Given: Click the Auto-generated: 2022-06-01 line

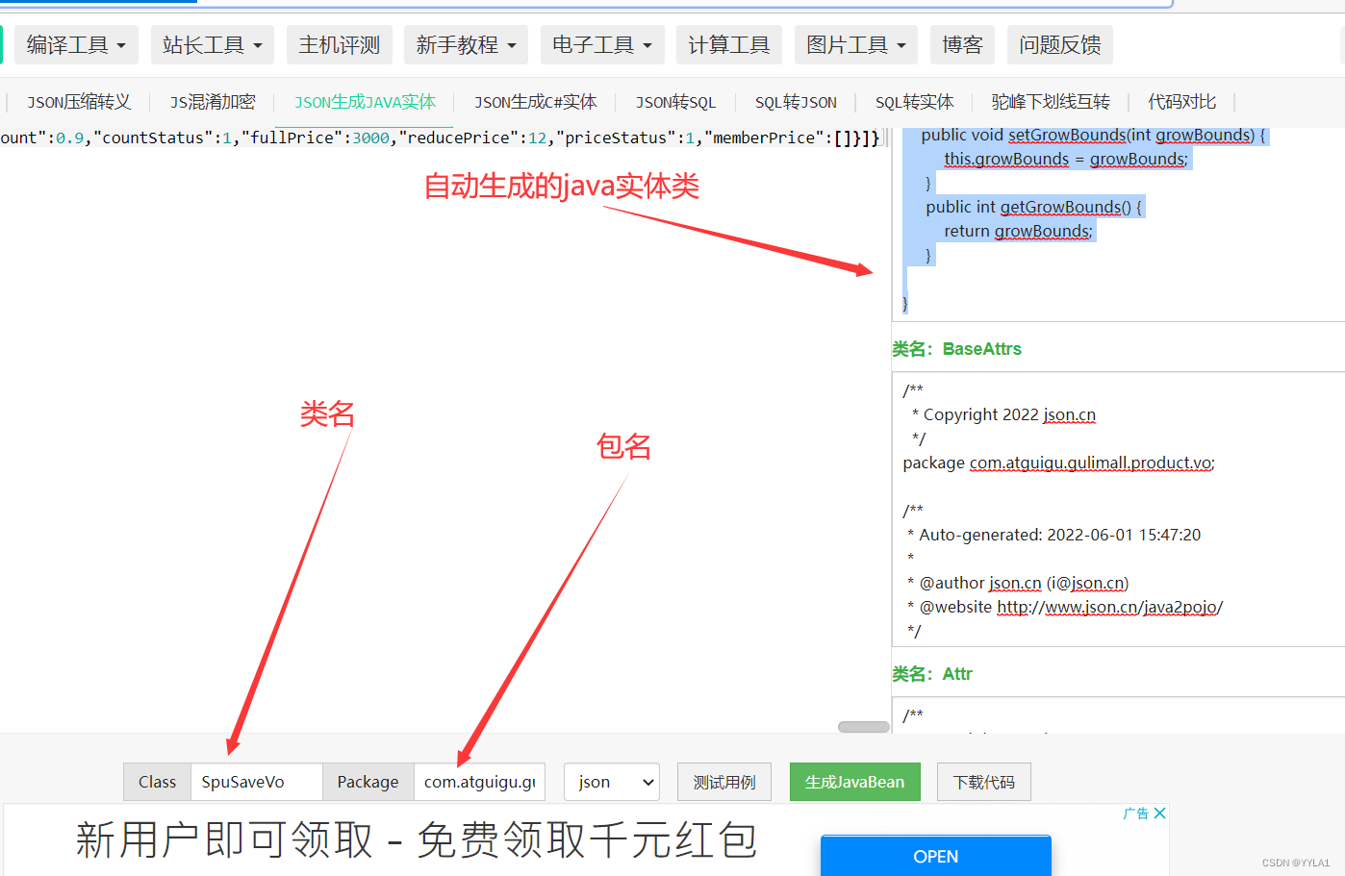Looking at the screenshot, I should coord(1053,535).
